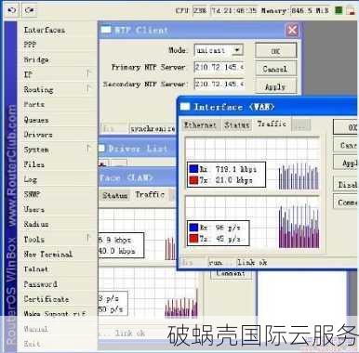Expand the Tools submenu arrow
Screen dimensions: 359x353
88,239
